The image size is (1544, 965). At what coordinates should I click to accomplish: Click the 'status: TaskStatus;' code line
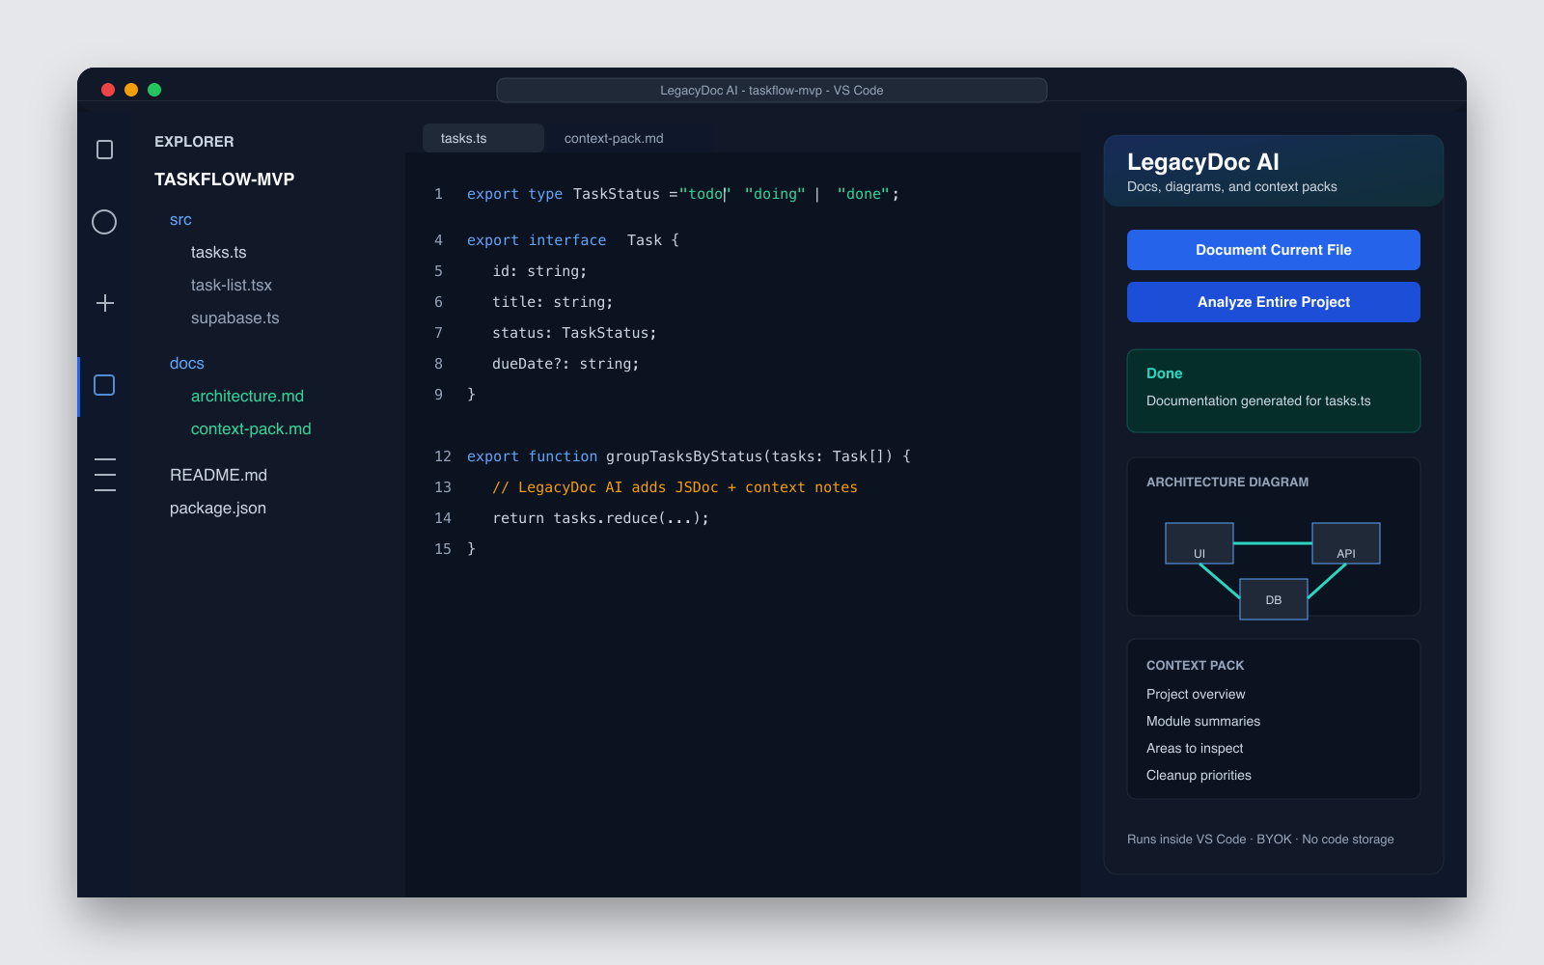click(574, 333)
